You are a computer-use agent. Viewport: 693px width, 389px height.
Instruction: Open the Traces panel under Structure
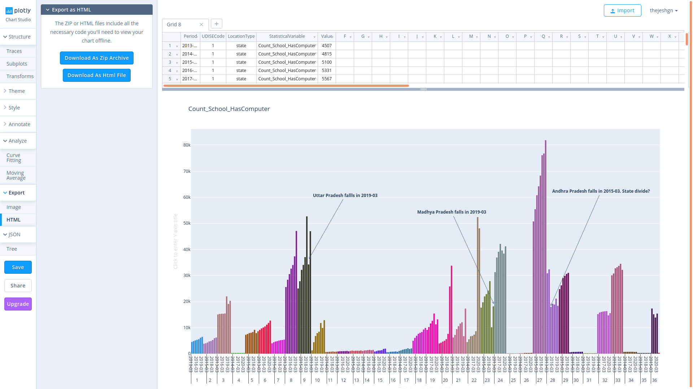pyautogui.click(x=14, y=51)
